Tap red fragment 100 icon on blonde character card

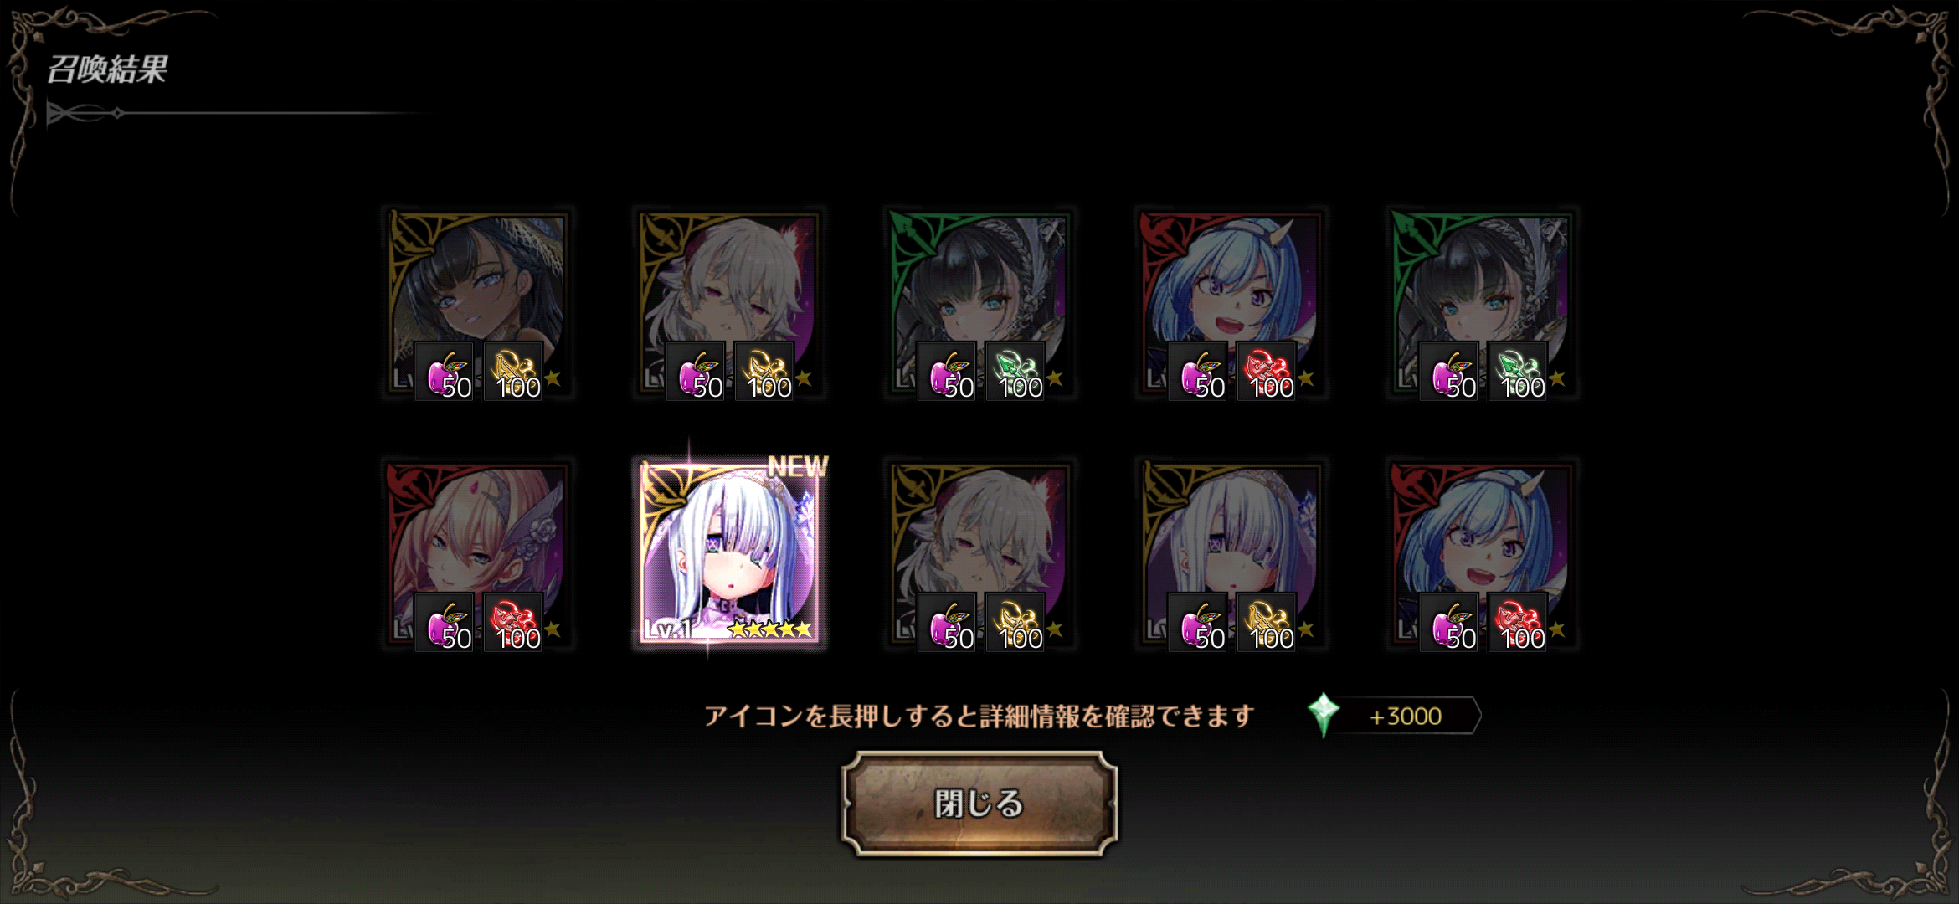(513, 623)
